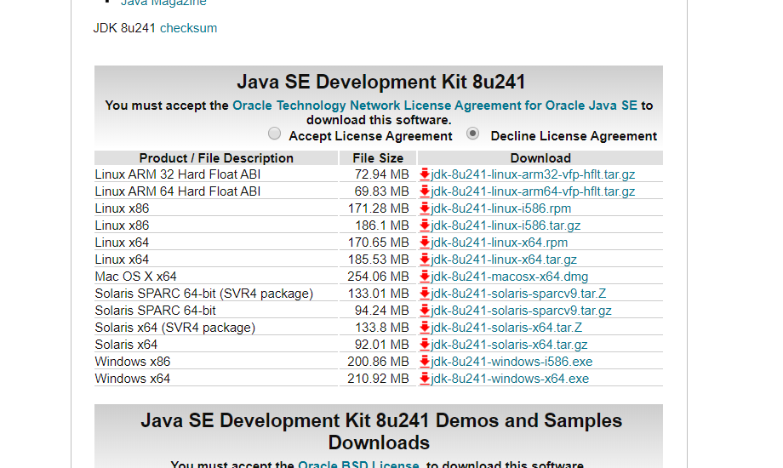Click download icon beside solaris-sparcv9.tar.Z
The height and width of the screenshot is (468, 783).
coord(425,294)
